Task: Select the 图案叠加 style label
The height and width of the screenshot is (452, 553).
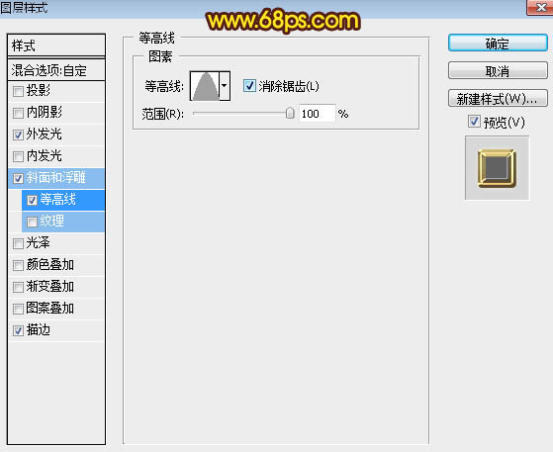Action: [x=50, y=309]
